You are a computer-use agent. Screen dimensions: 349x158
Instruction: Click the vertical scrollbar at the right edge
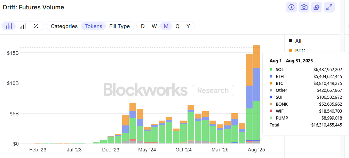(342, 79)
